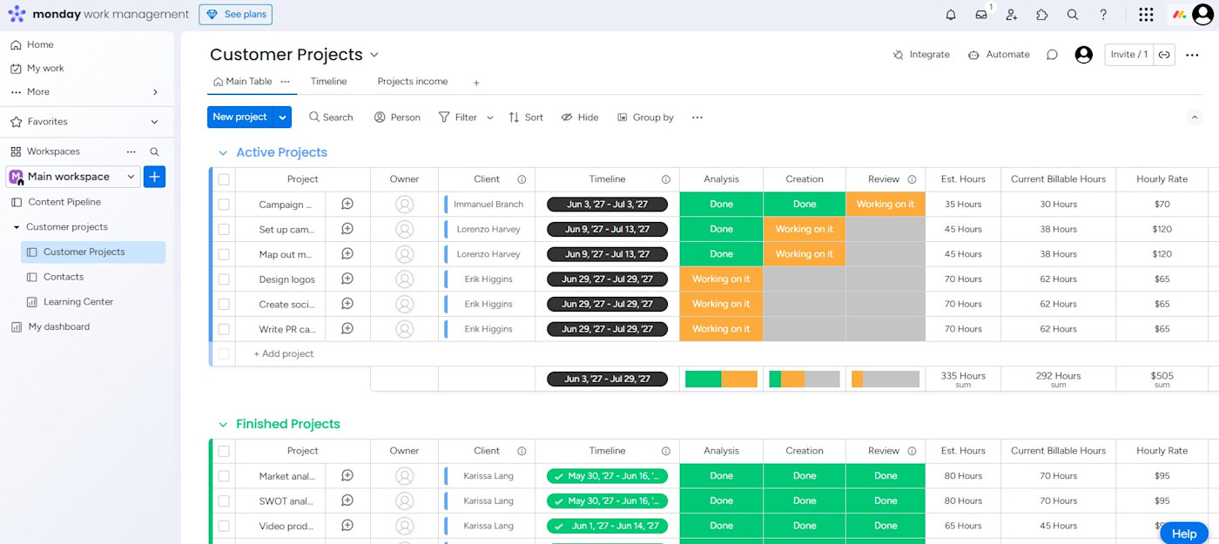Collapse the Active Projects group
This screenshot has height=544, width=1219.
pos(223,153)
